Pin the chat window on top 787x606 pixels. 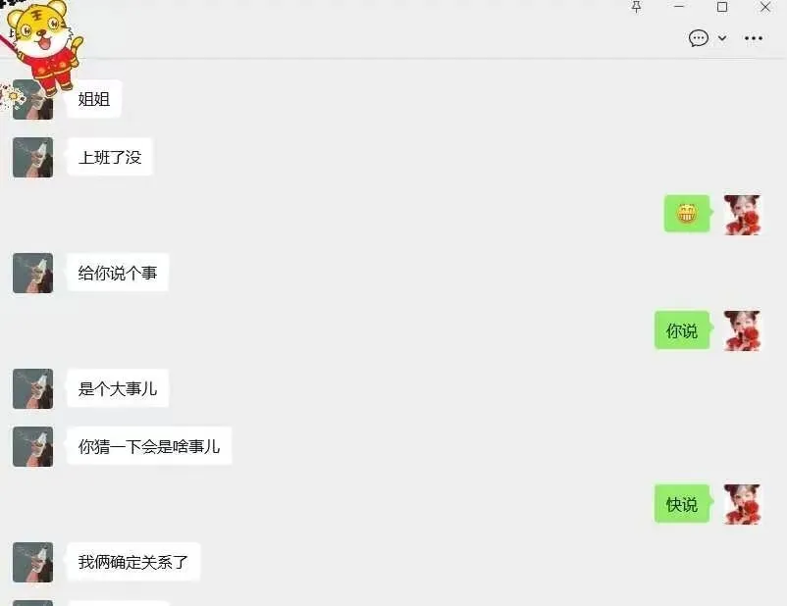point(637,7)
